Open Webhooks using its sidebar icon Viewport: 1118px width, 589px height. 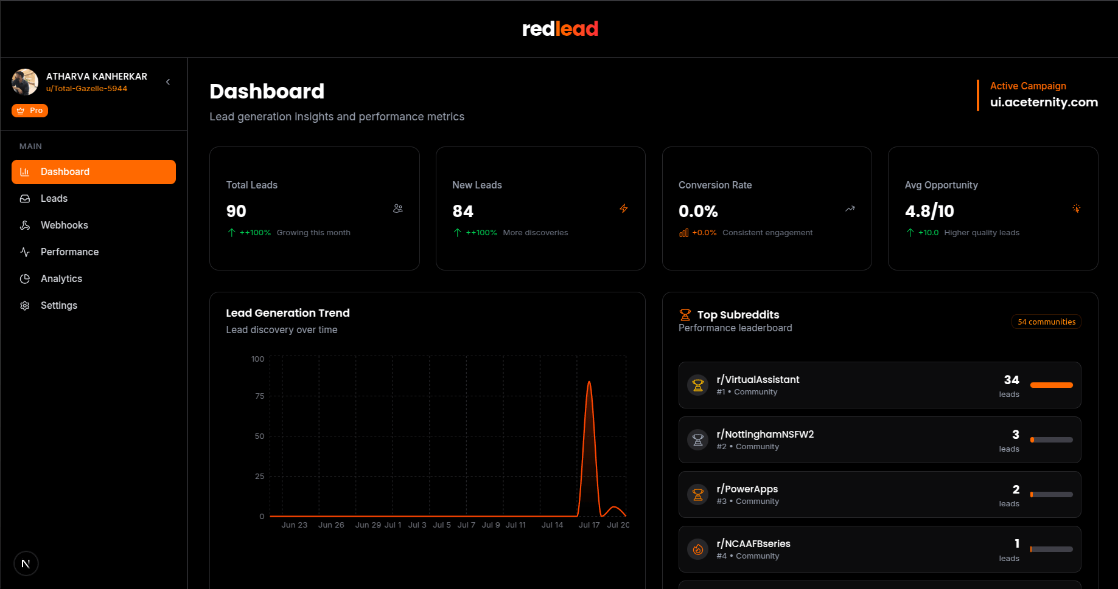pos(24,225)
